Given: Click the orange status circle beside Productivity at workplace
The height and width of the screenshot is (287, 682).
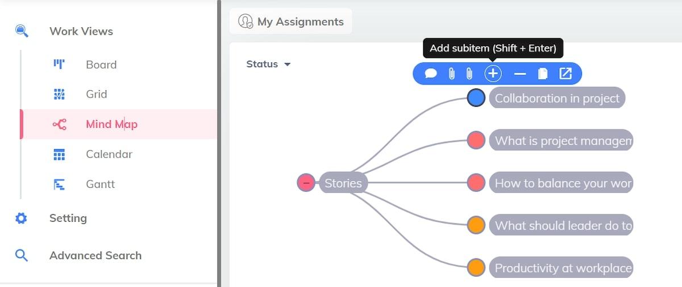Looking at the screenshot, I should coord(476,267).
